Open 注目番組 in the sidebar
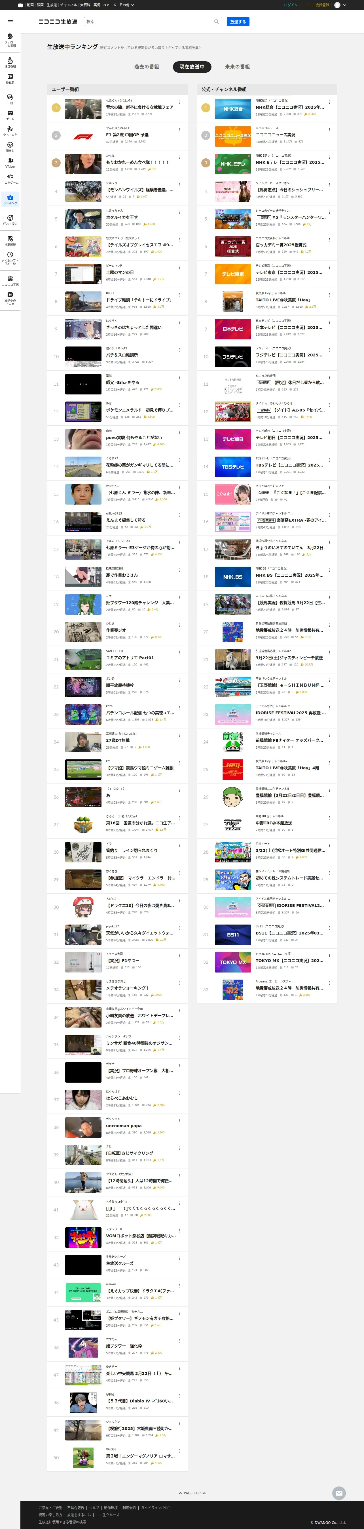This screenshot has width=364, height=1529. (x=10, y=62)
